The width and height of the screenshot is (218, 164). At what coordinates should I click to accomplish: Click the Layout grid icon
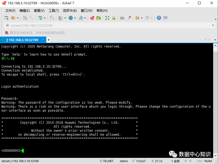(x=147, y=18)
